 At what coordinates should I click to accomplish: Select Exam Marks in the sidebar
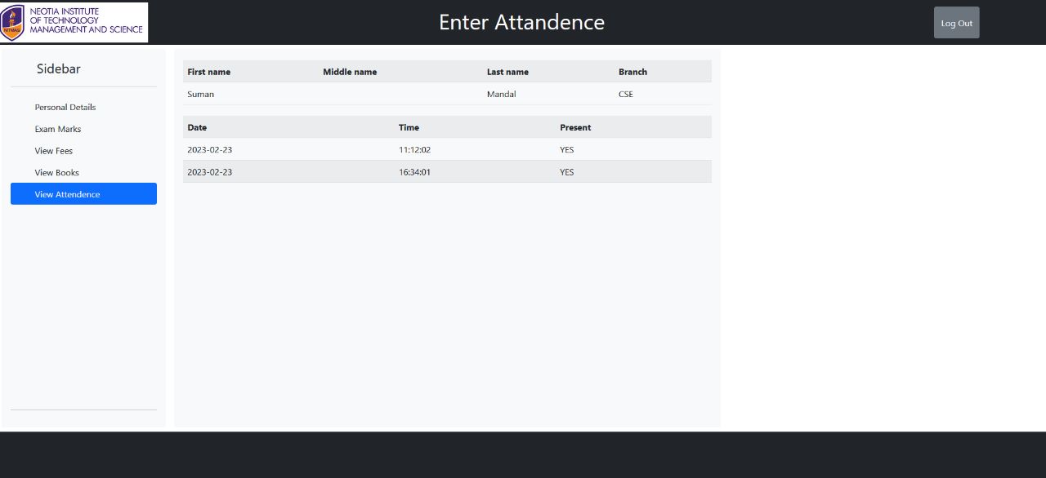[x=57, y=129]
